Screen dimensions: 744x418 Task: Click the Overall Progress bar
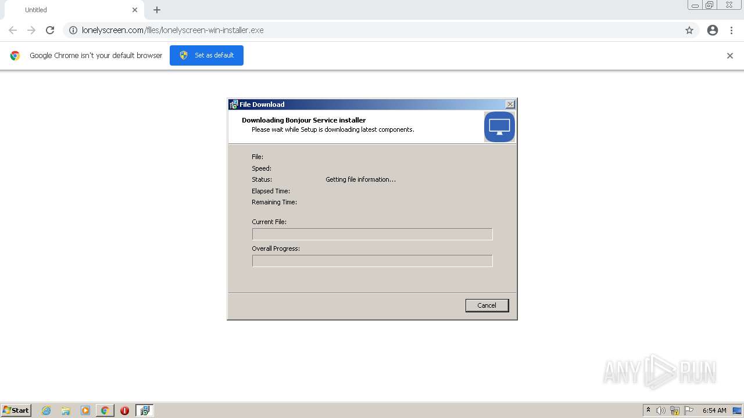point(372,261)
